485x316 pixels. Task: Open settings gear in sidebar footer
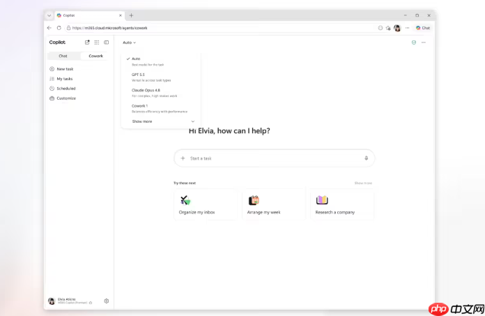[107, 301]
